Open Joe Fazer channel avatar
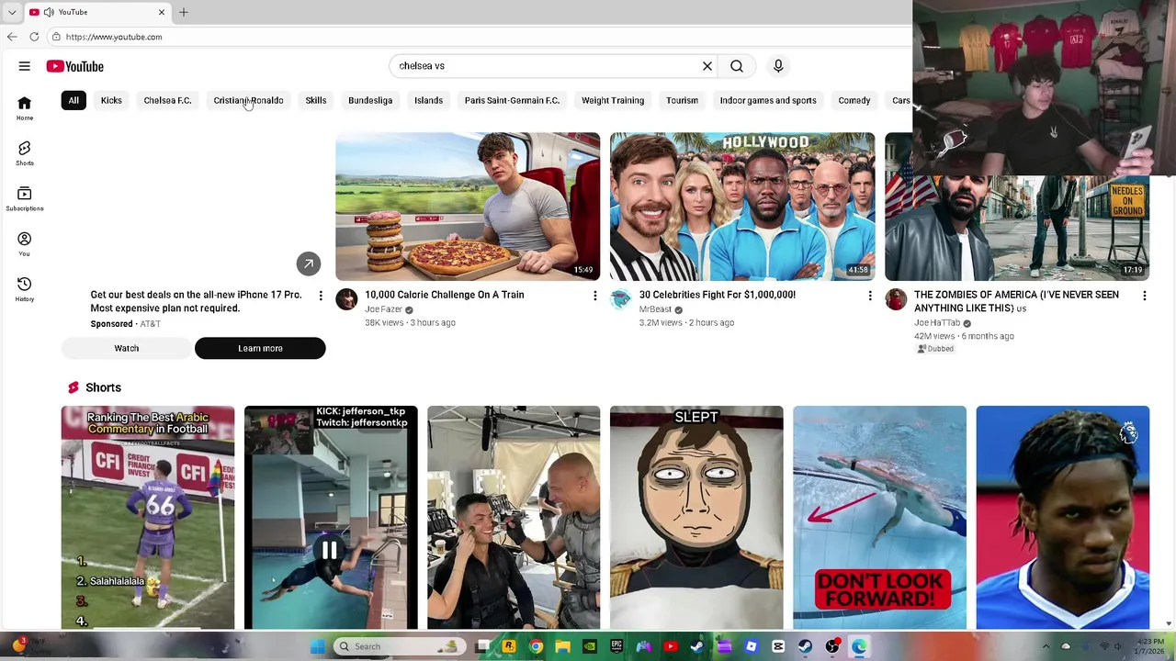Viewport: 1176px width, 661px height. [x=346, y=299]
